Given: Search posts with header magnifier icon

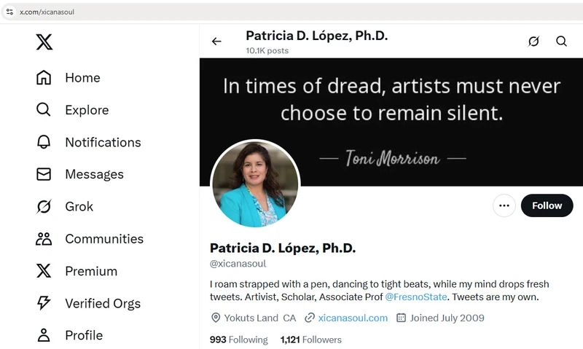Looking at the screenshot, I should pyautogui.click(x=561, y=42).
